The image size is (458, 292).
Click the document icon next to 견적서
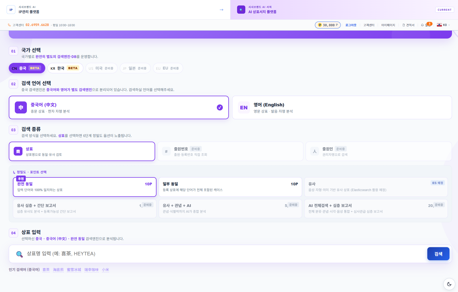point(404,25)
